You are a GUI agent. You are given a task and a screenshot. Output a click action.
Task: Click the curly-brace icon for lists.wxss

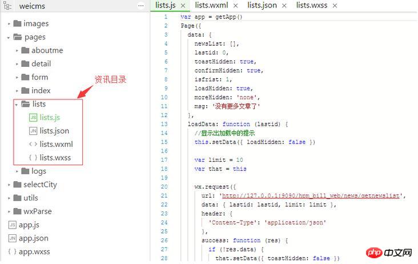(33, 158)
